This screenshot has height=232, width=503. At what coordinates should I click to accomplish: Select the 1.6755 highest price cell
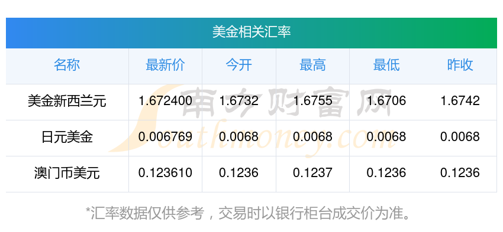[x=312, y=101]
